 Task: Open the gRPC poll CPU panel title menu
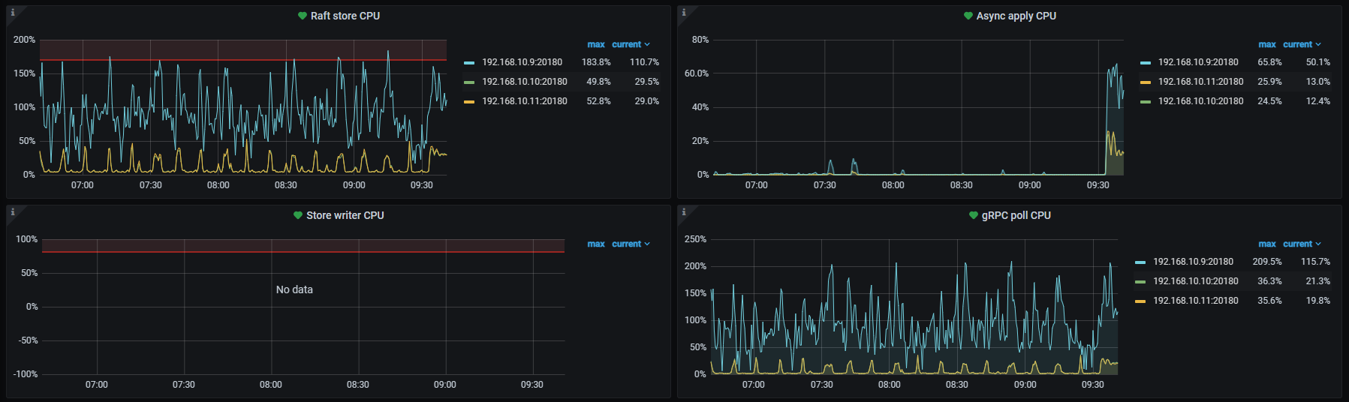pos(1016,215)
